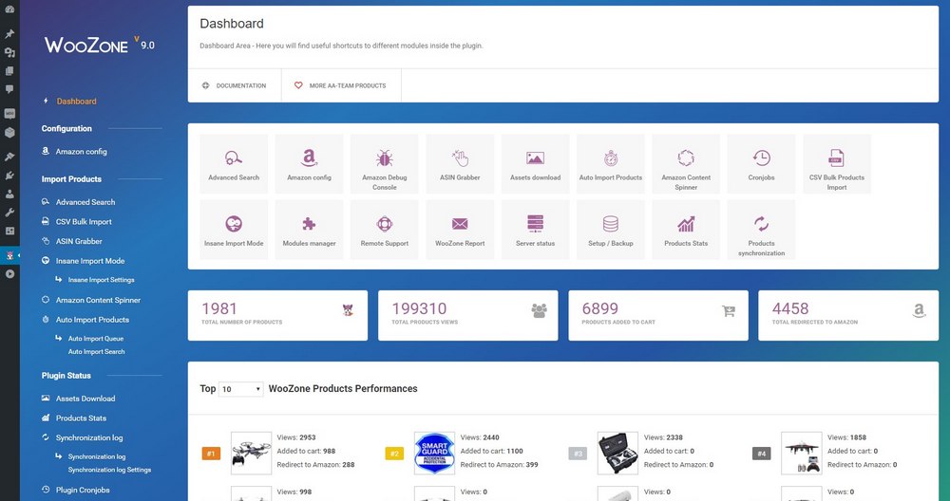
Task: Click the DOCUMENTATION button
Action: (x=235, y=85)
